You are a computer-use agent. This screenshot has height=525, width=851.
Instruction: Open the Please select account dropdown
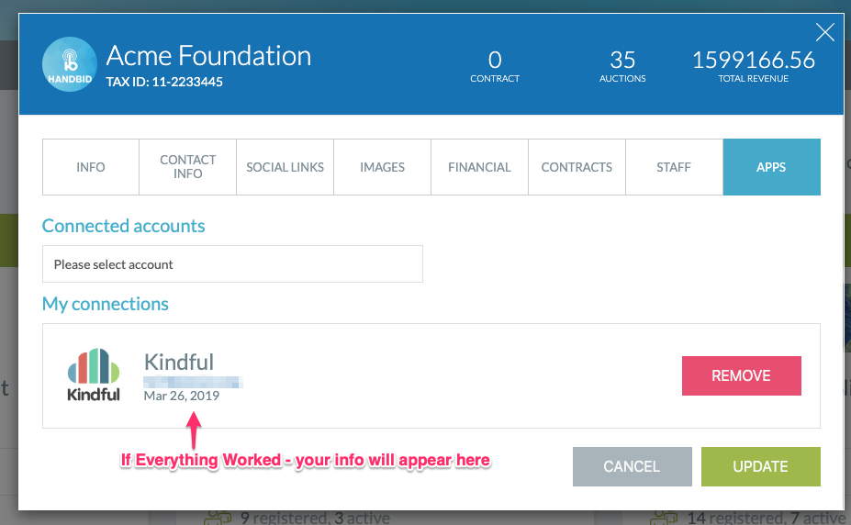click(232, 264)
